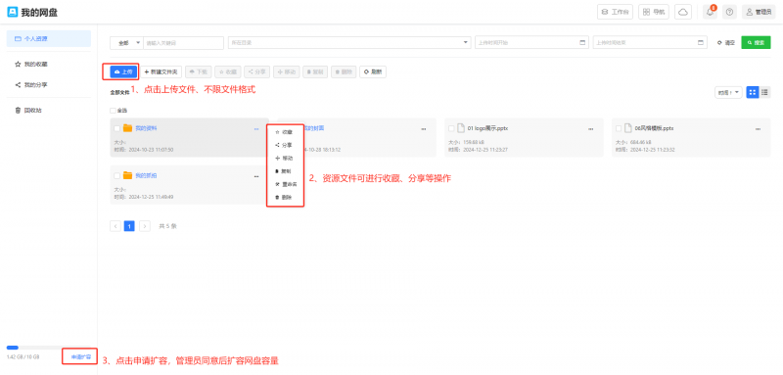Open the 导航 navigation button
Image resolution: width=783 pixels, height=375 pixels.
coord(653,12)
